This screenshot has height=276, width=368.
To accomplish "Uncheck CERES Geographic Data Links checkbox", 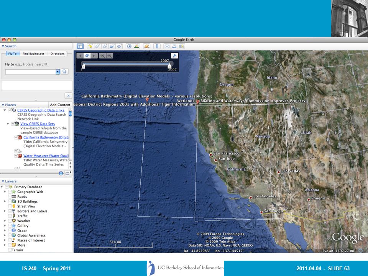I will pos(10,110).
